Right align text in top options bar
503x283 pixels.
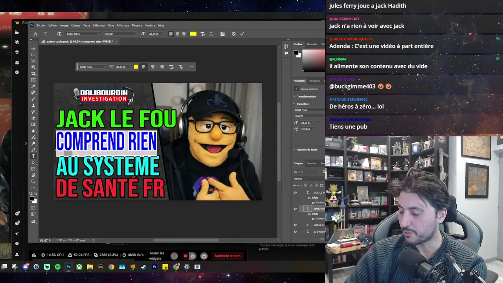tap(184, 34)
